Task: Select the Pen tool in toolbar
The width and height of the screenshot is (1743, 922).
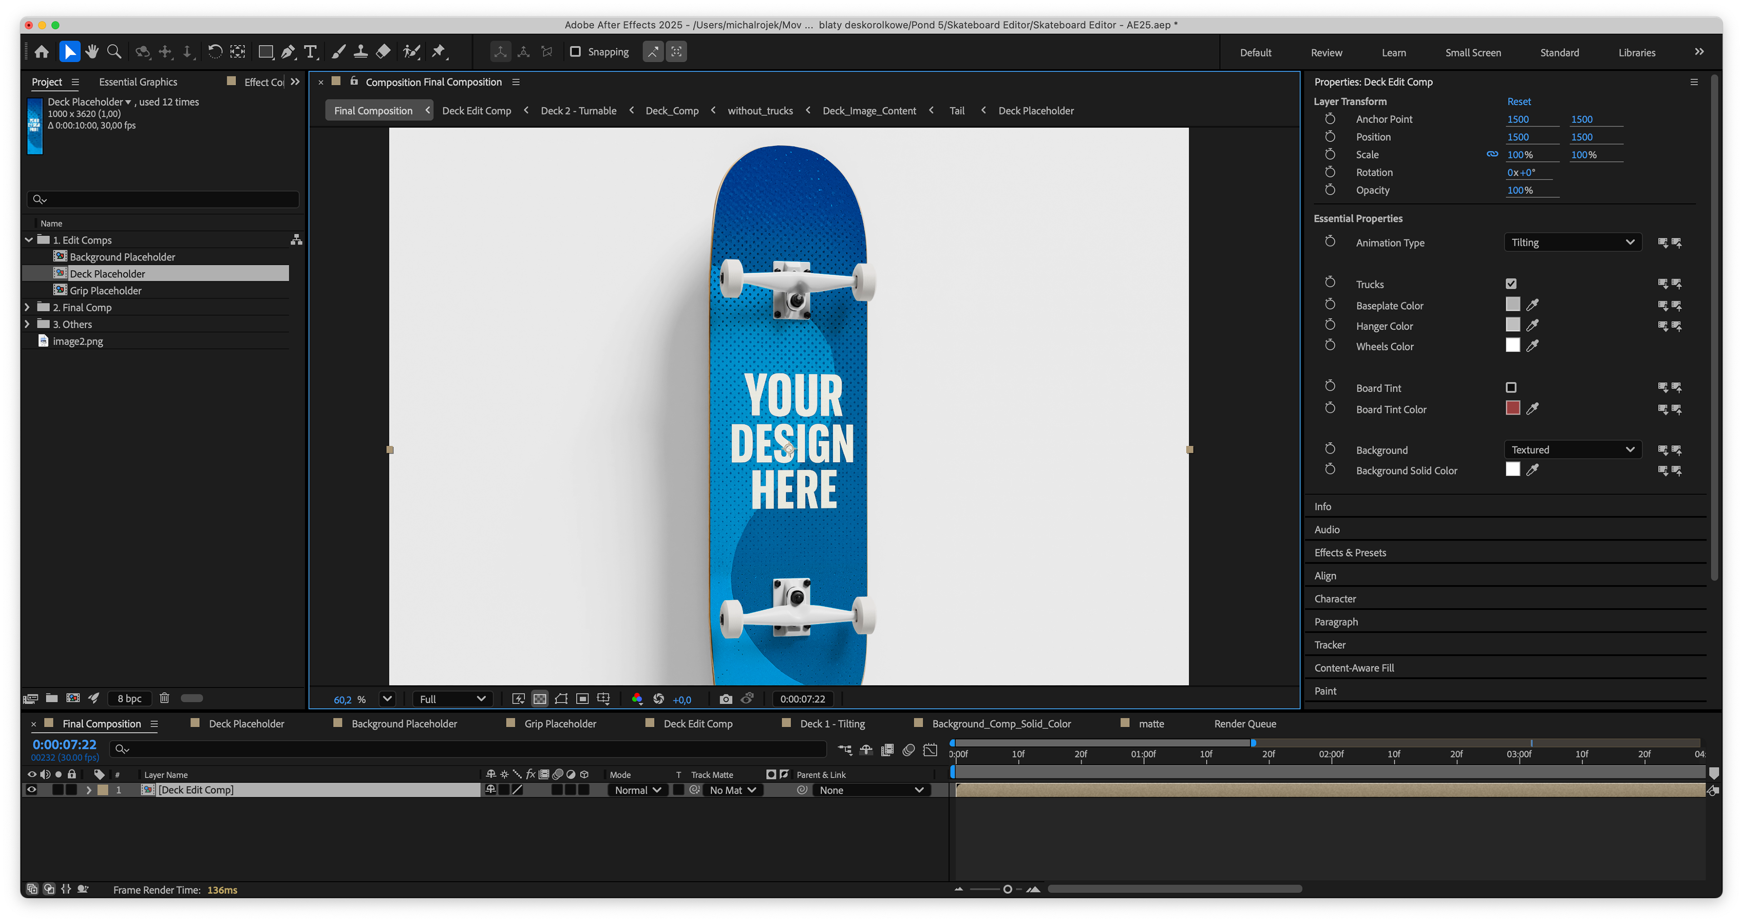Action: point(288,51)
